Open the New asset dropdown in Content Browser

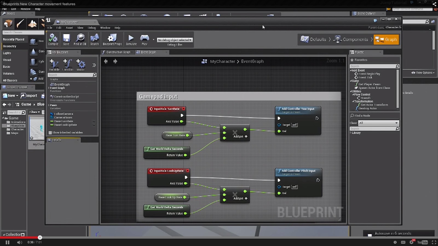11,96
